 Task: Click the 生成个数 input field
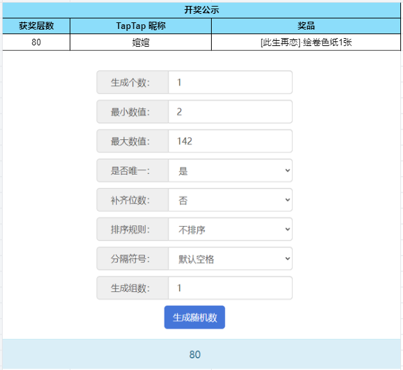(230, 83)
